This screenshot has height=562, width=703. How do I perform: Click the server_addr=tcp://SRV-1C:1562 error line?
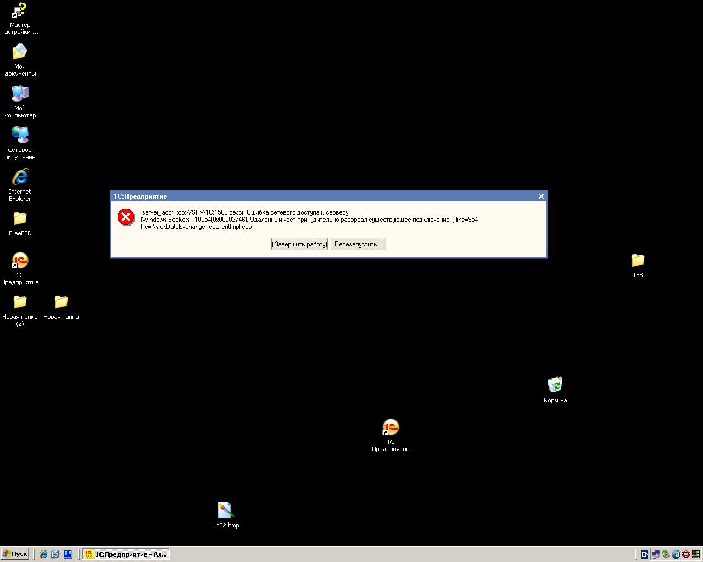pos(245,212)
